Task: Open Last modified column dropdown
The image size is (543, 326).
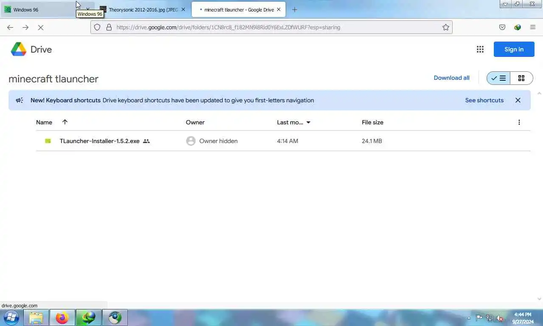Action: [x=308, y=122]
